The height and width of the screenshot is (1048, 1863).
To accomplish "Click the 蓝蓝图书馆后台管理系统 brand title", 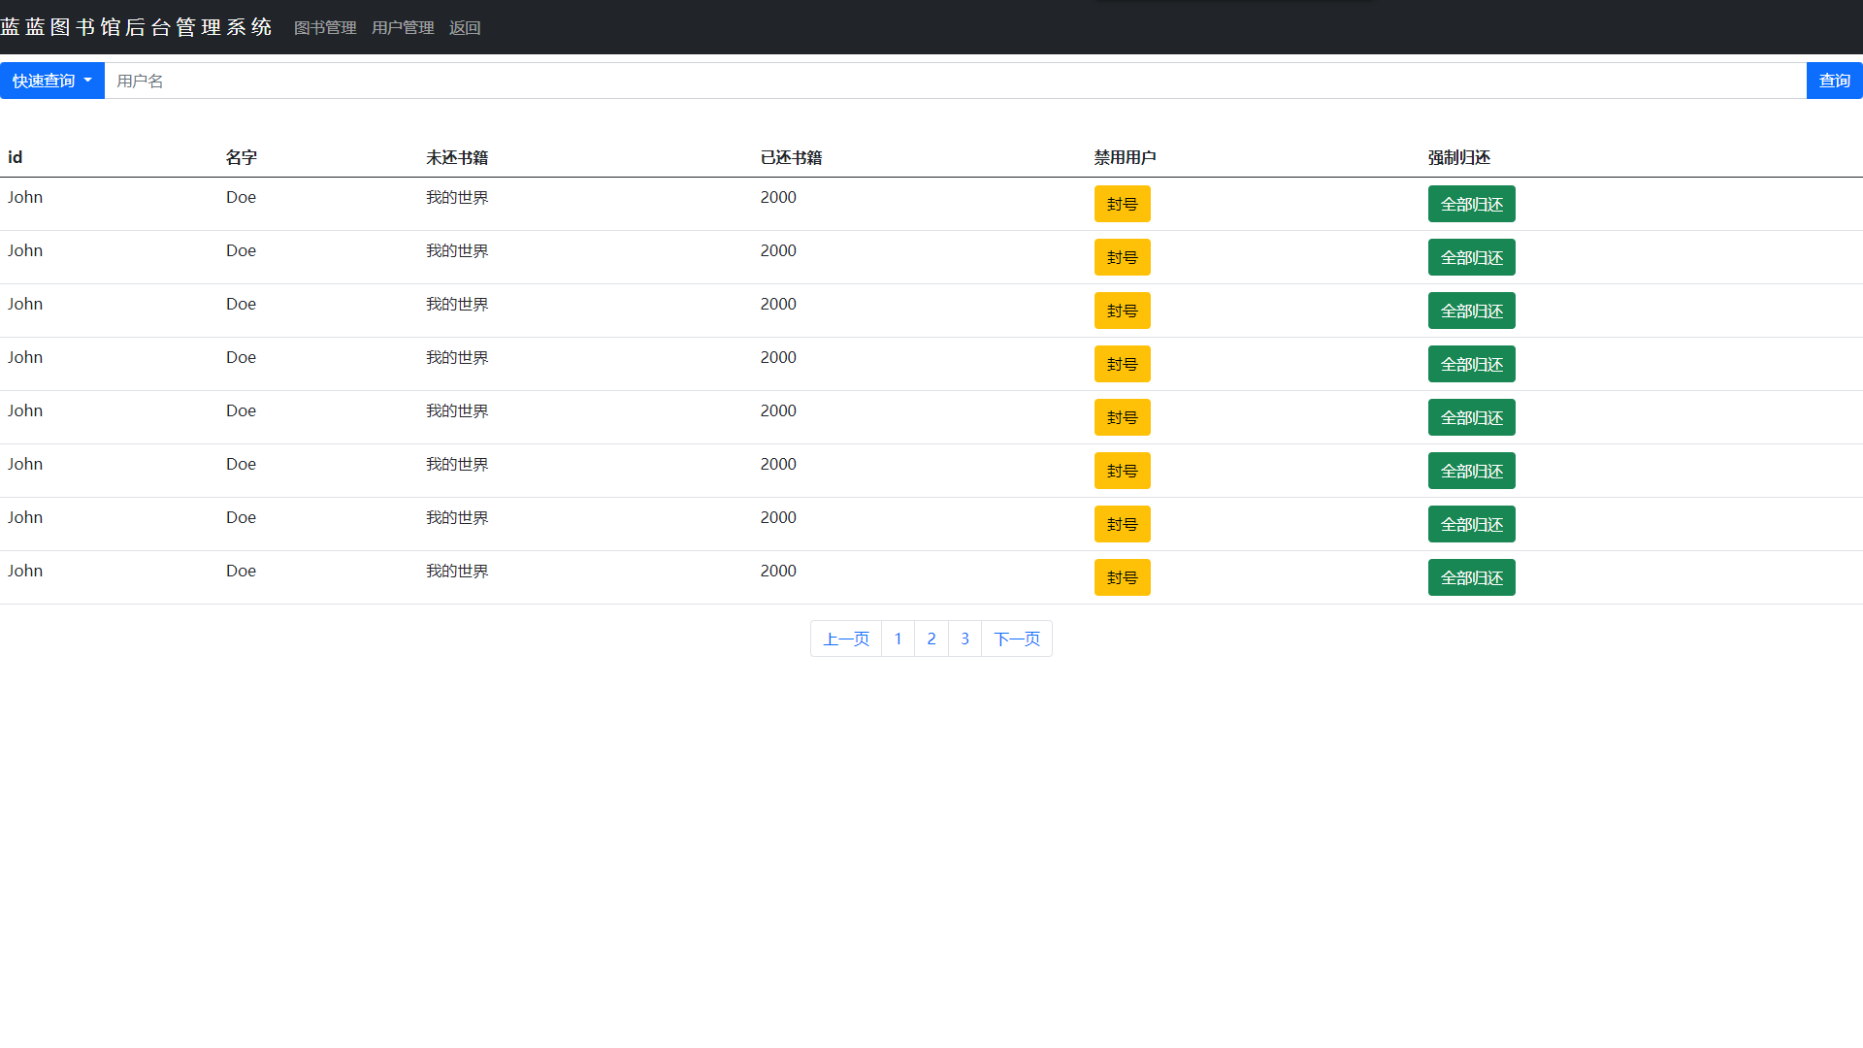I will click(136, 27).
